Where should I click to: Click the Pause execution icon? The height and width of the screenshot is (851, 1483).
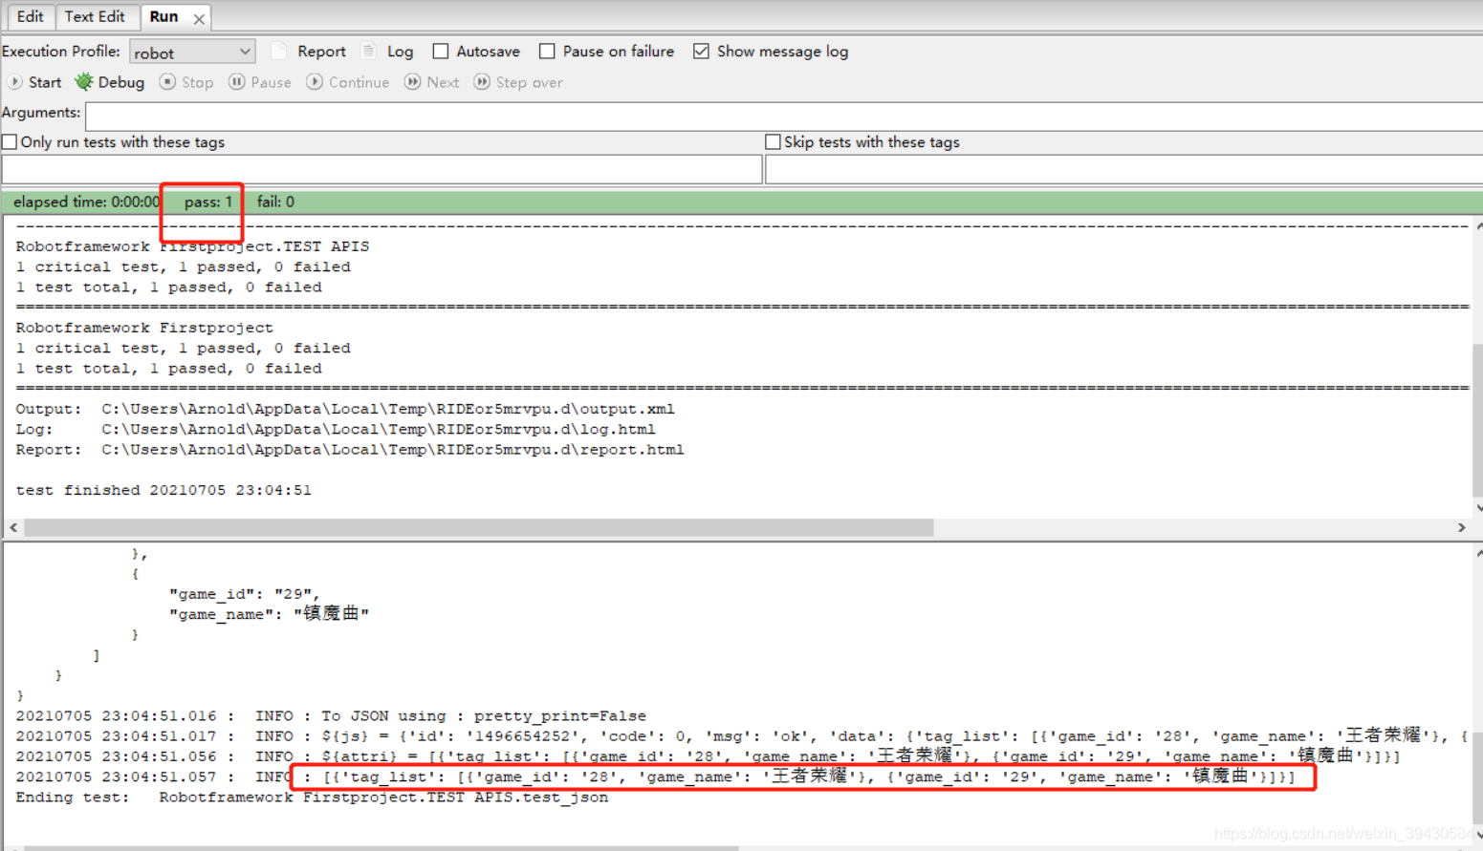click(x=259, y=82)
